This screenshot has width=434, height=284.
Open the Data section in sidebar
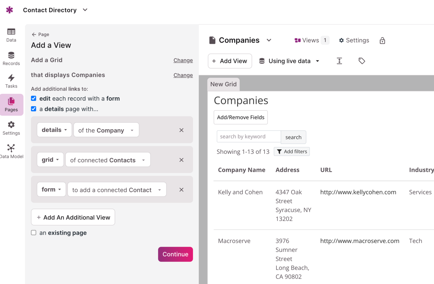coord(11,35)
